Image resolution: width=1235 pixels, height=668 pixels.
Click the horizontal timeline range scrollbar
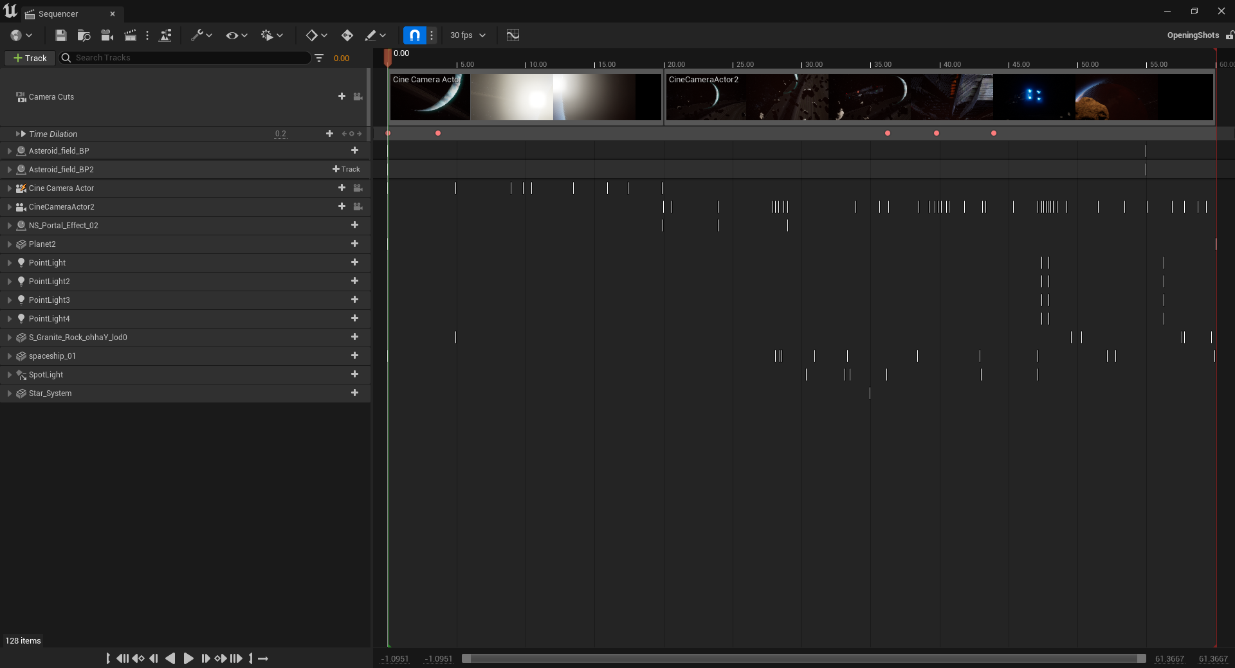803,658
